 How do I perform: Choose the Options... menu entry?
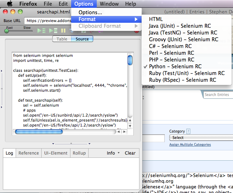pyautogui.click(x=106, y=12)
